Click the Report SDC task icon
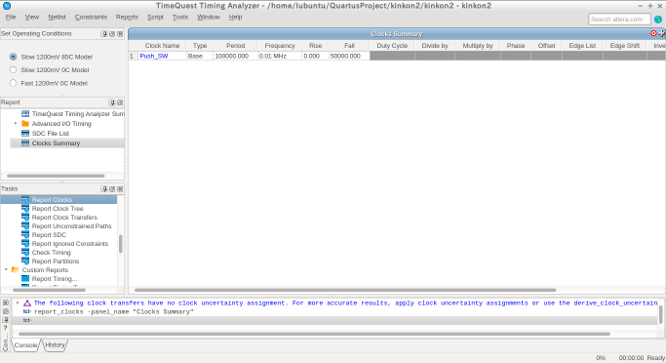The height and width of the screenshot is (363, 666). click(x=25, y=234)
